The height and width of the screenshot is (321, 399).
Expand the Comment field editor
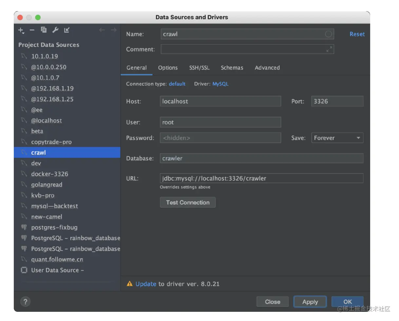329,49
